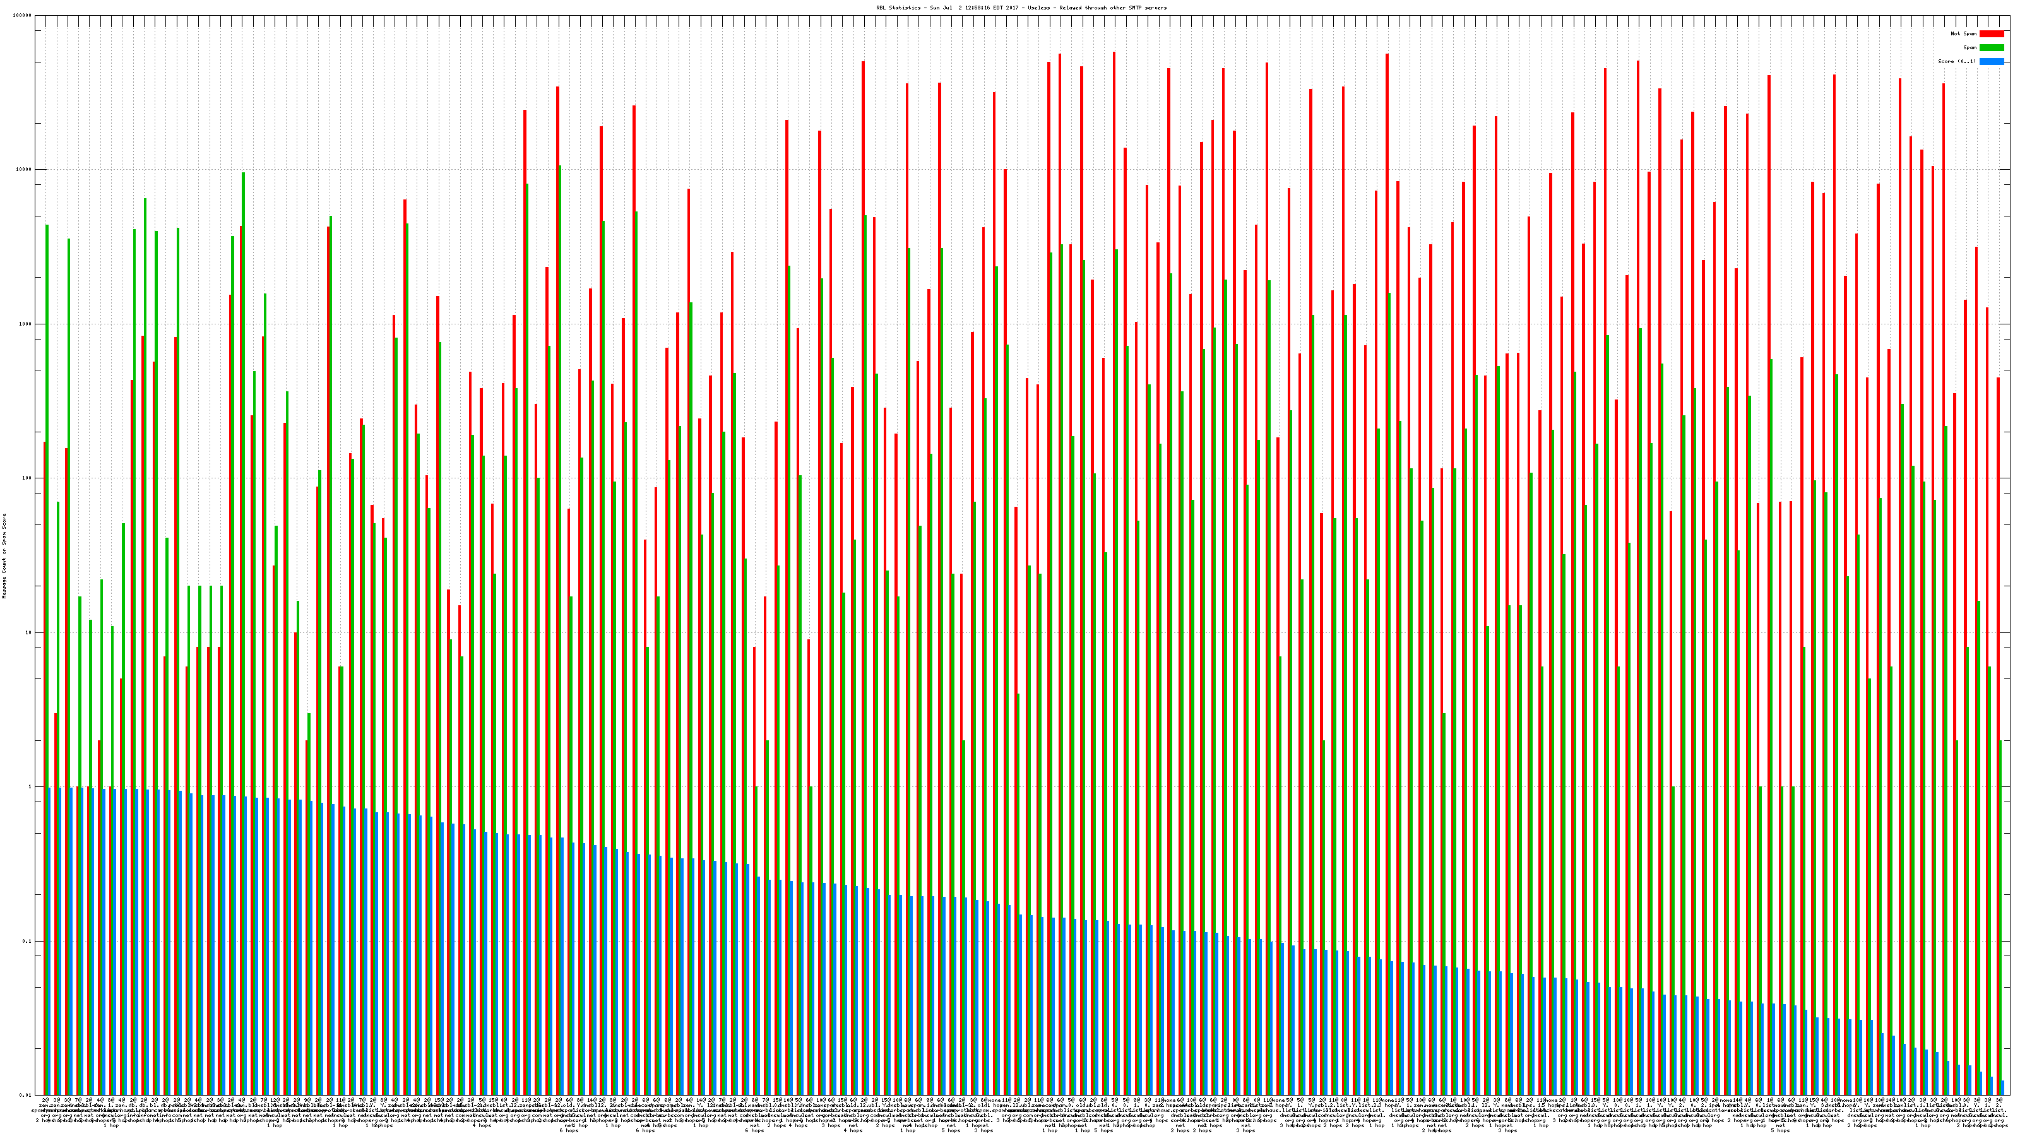Click the red Not Spam legend swatch

pos(1991,33)
